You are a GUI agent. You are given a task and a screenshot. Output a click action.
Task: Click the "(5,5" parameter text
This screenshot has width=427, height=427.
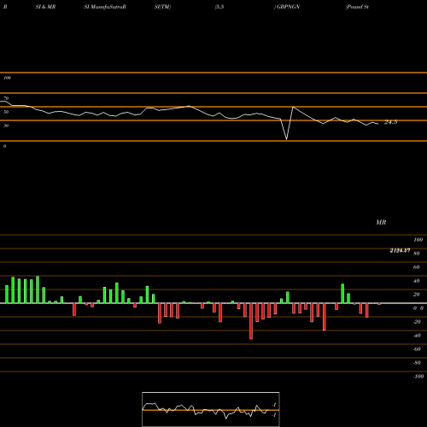(x=219, y=7)
